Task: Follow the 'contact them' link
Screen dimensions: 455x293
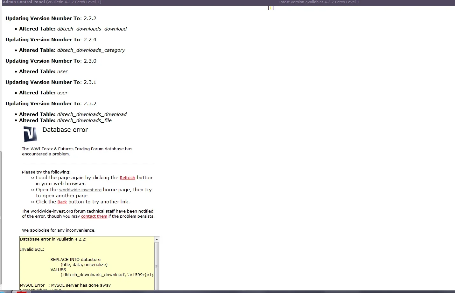Action: coord(94,216)
